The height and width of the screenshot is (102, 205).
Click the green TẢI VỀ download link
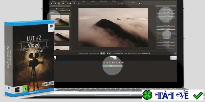point(173,95)
